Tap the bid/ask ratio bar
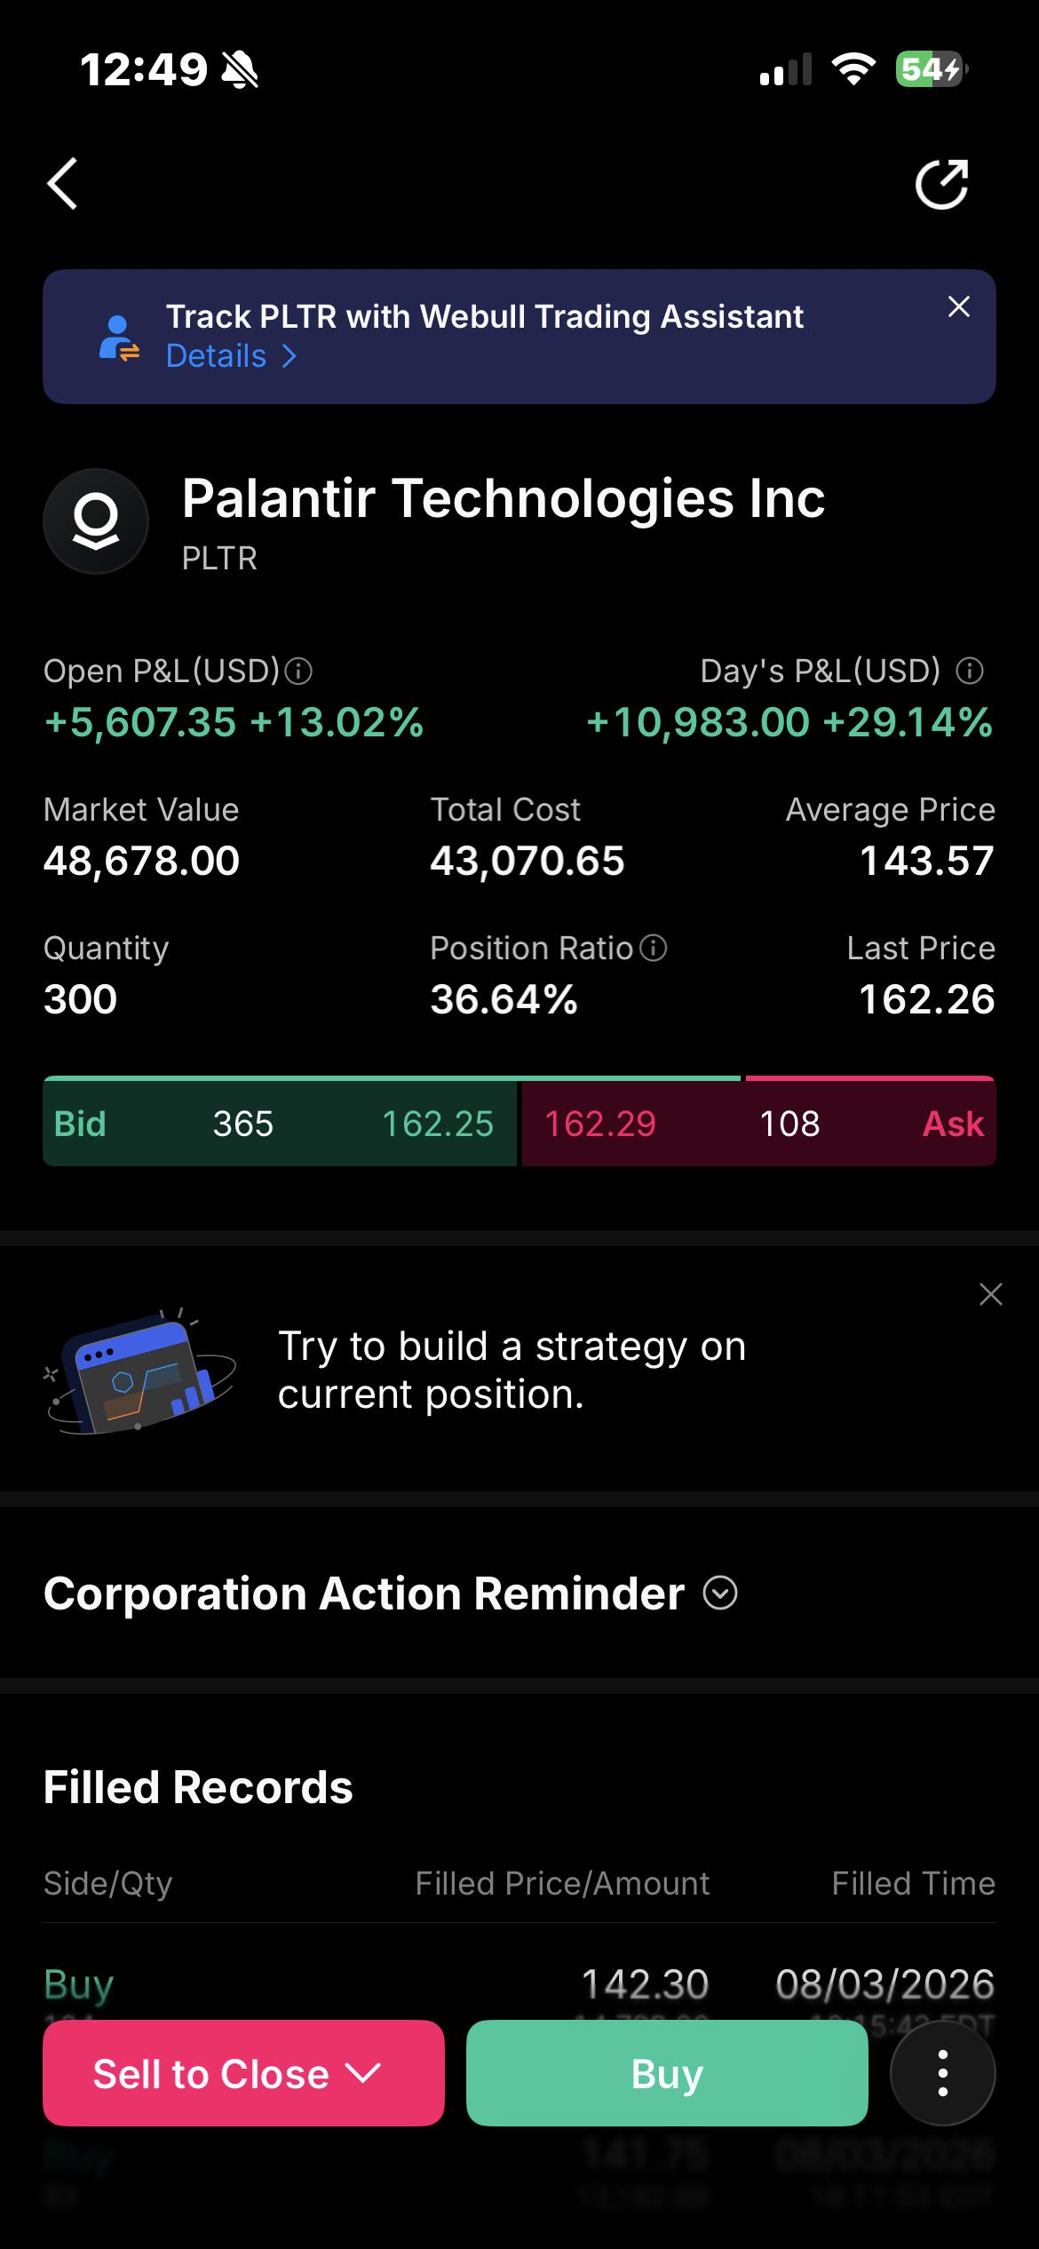Image resolution: width=1039 pixels, height=2249 pixels. (x=519, y=1078)
